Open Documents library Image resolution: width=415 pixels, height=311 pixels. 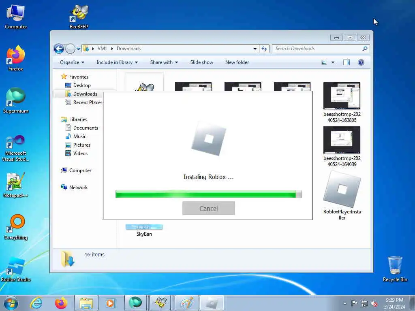coord(86,128)
